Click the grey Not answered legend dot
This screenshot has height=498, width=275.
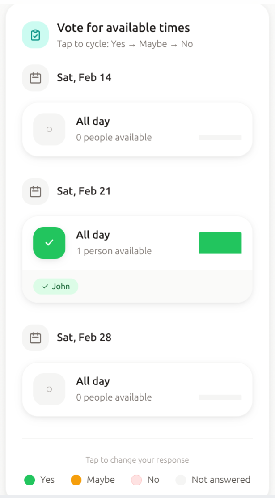click(x=181, y=480)
